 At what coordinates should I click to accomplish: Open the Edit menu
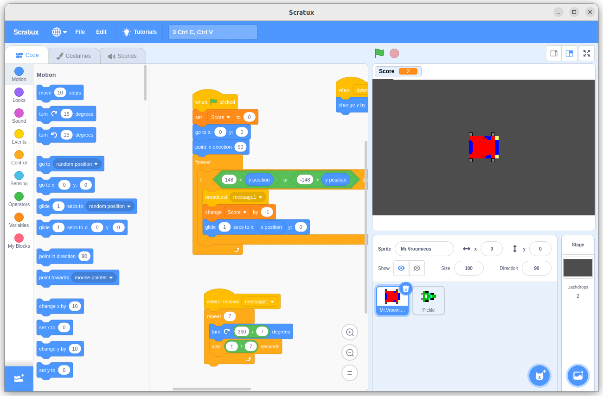pos(101,32)
